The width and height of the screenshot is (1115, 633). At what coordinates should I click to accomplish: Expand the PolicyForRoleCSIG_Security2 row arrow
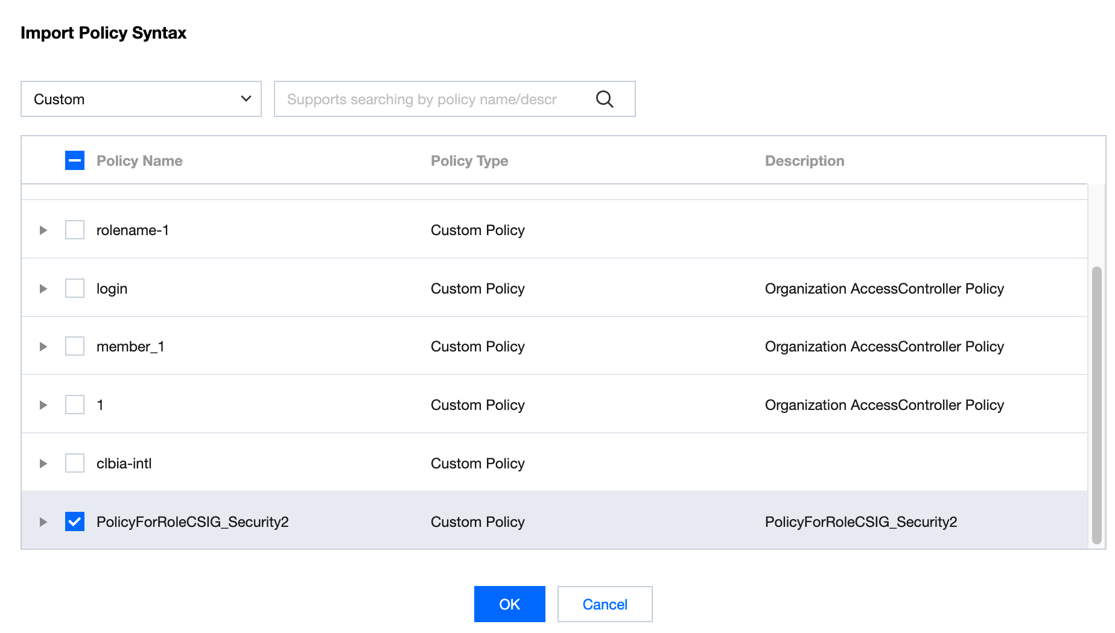pyautogui.click(x=43, y=522)
